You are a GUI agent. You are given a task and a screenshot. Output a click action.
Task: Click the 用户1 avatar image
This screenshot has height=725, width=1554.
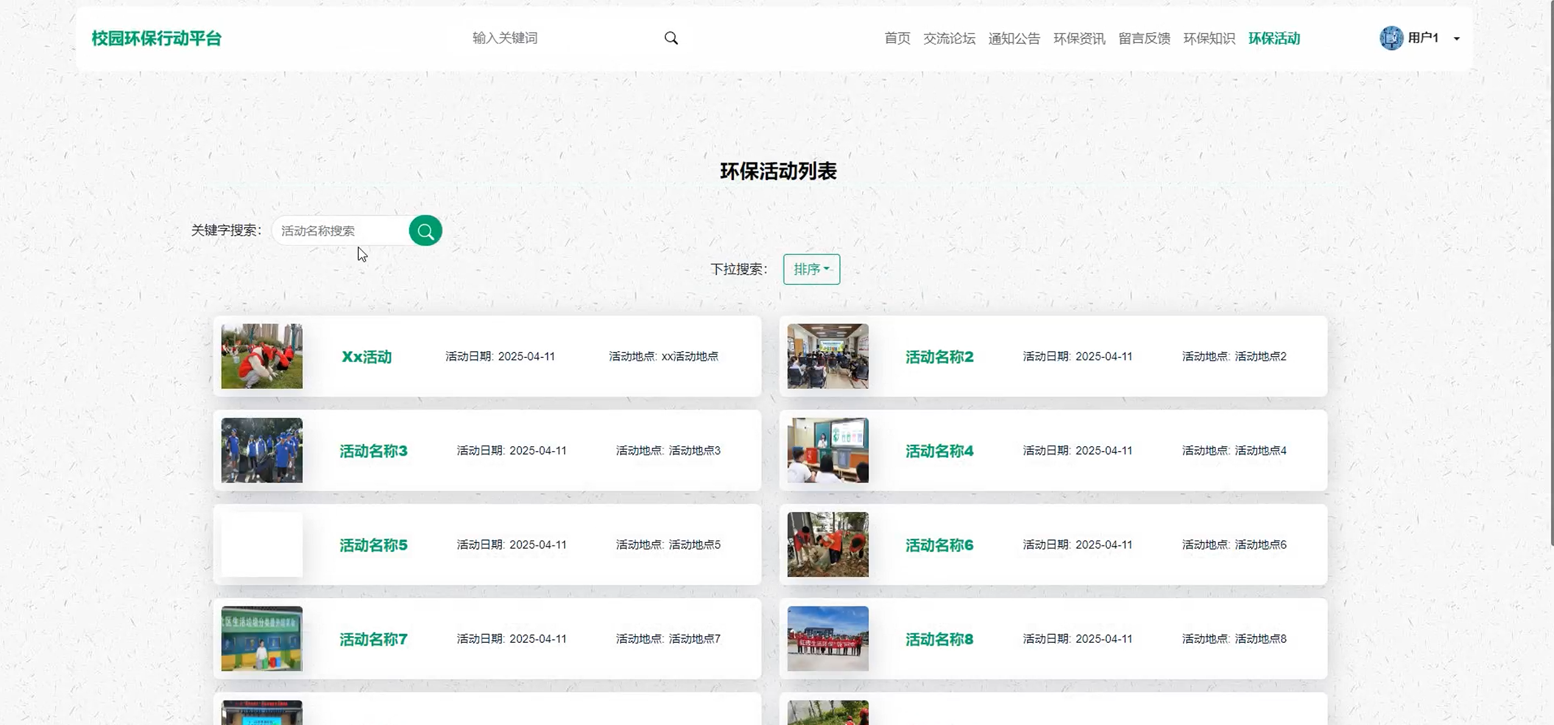pos(1391,38)
